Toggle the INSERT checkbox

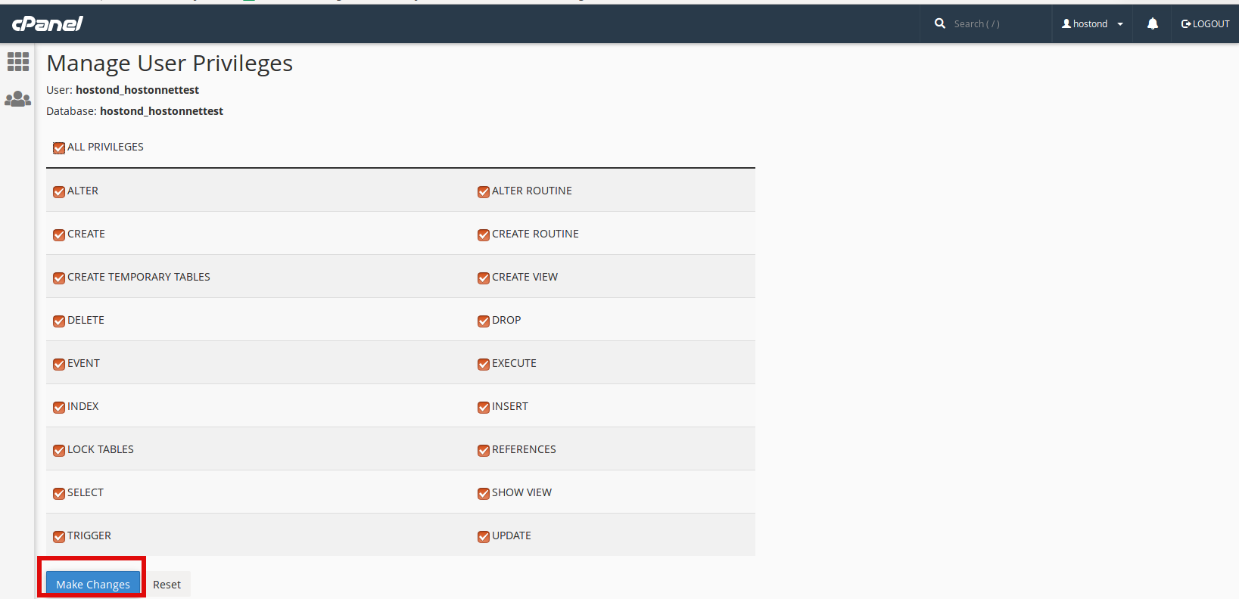coord(484,407)
